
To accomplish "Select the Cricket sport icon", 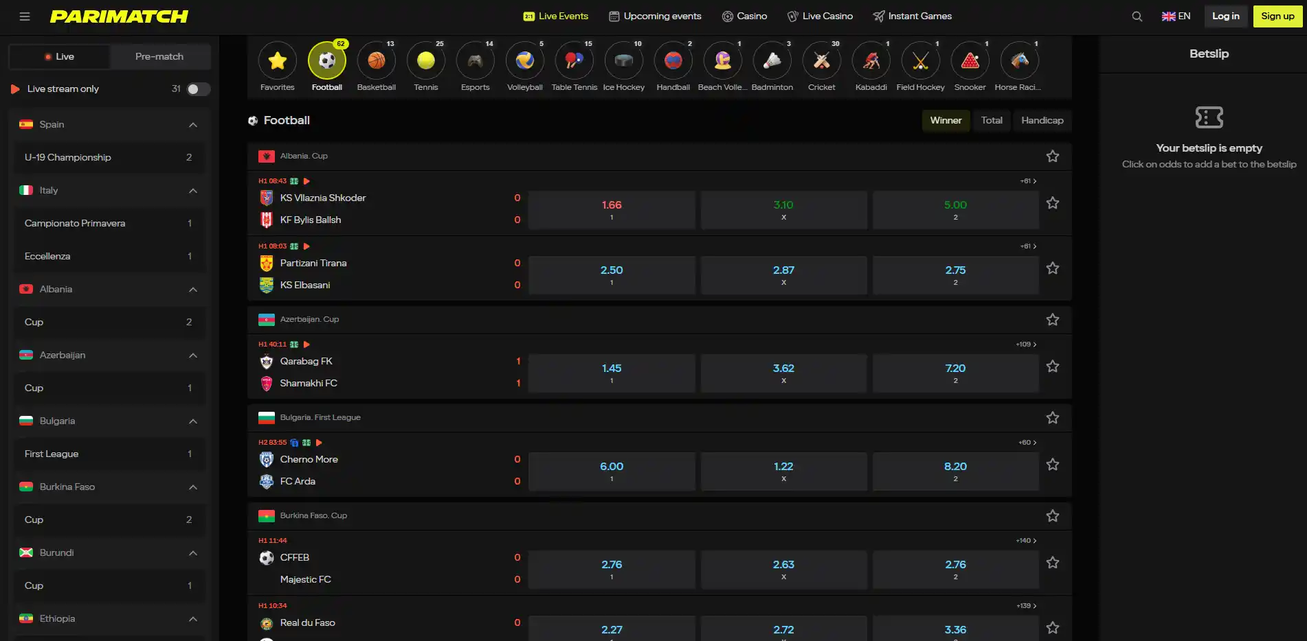I will coord(822,60).
